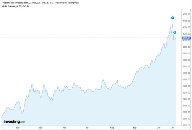Select the Gold Futures chart title
Image resolution: width=192 pixels, height=130 pixels.
click(16, 6)
